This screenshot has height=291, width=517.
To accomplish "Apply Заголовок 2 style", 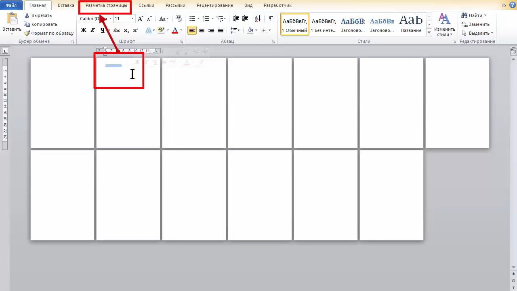I will click(x=382, y=24).
